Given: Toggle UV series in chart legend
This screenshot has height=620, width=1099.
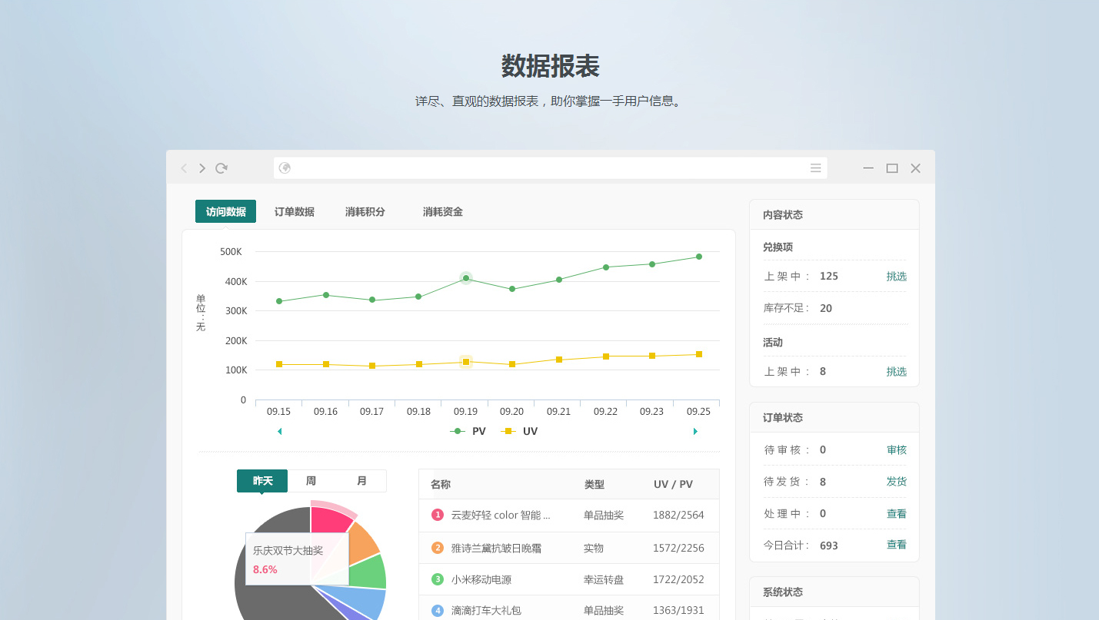Looking at the screenshot, I should [519, 432].
